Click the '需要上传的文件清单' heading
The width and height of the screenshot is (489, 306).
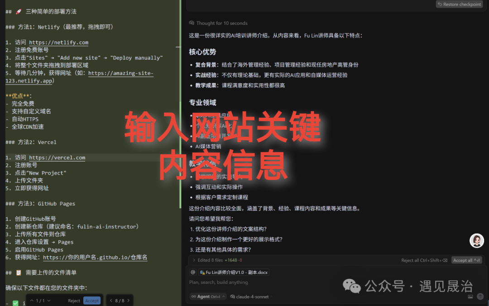click(x=51, y=273)
